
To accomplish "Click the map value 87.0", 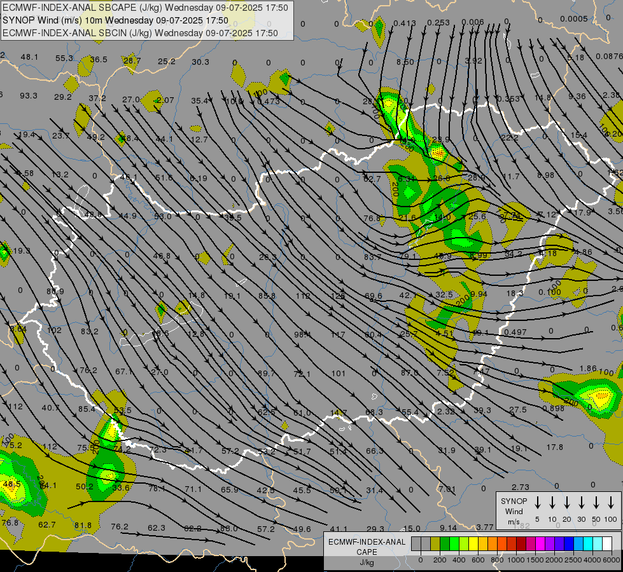I will tap(410, 372).
